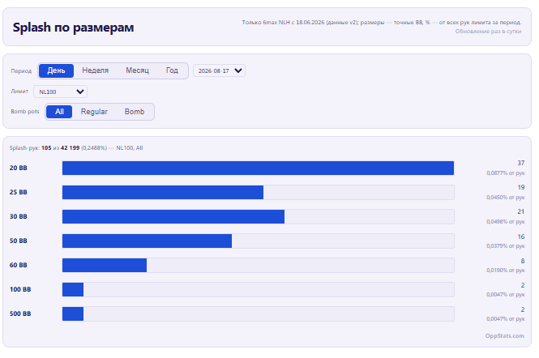Select the День period option
The height and width of the screenshot is (358, 539).
(x=56, y=70)
